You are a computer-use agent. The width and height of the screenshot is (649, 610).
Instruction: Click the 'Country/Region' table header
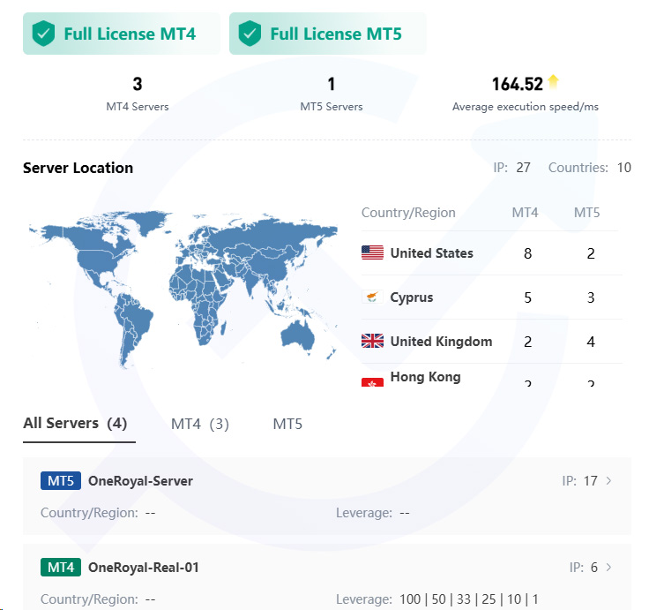[x=408, y=213]
